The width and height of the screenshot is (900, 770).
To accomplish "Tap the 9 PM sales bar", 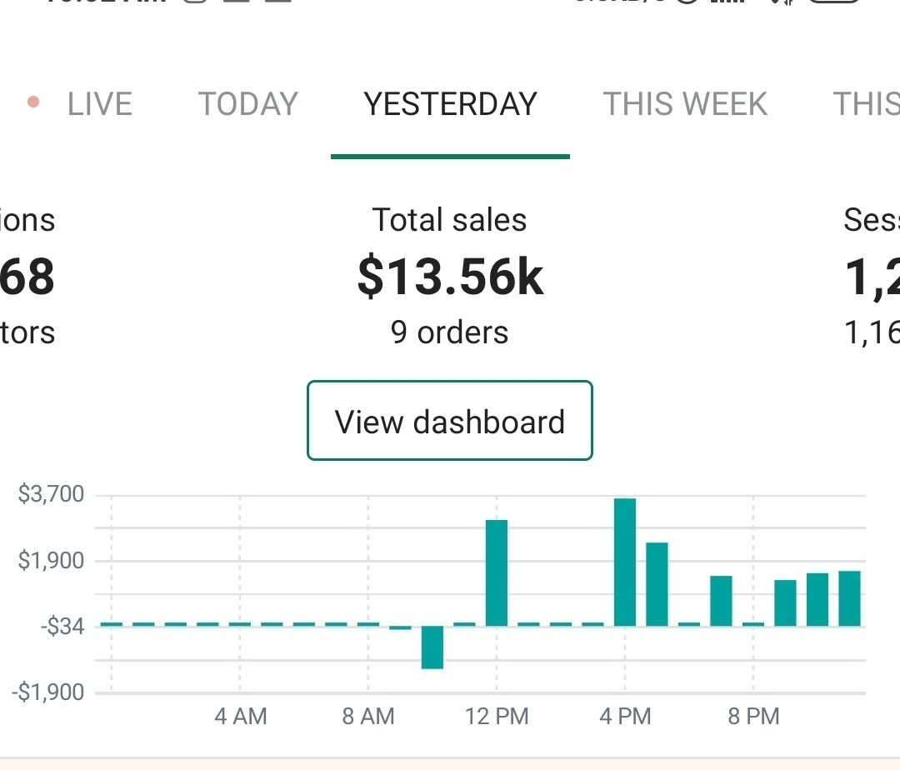I will click(785, 602).
